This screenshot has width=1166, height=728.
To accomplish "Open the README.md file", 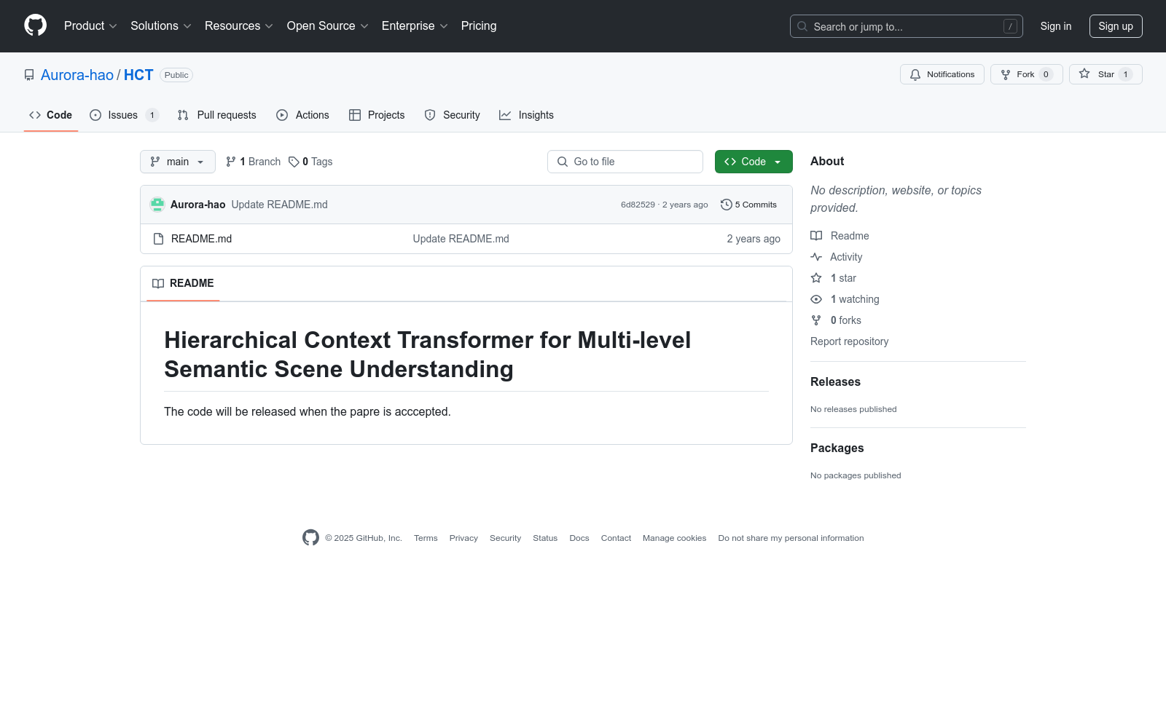I will (202, 239).
